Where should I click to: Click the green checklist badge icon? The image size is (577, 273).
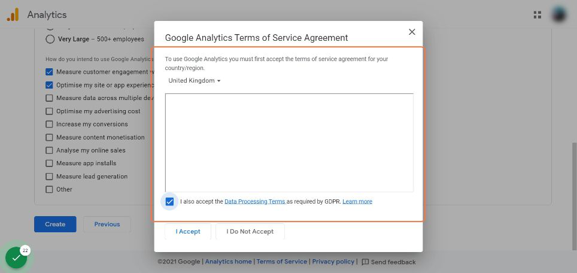pos(16,258)
